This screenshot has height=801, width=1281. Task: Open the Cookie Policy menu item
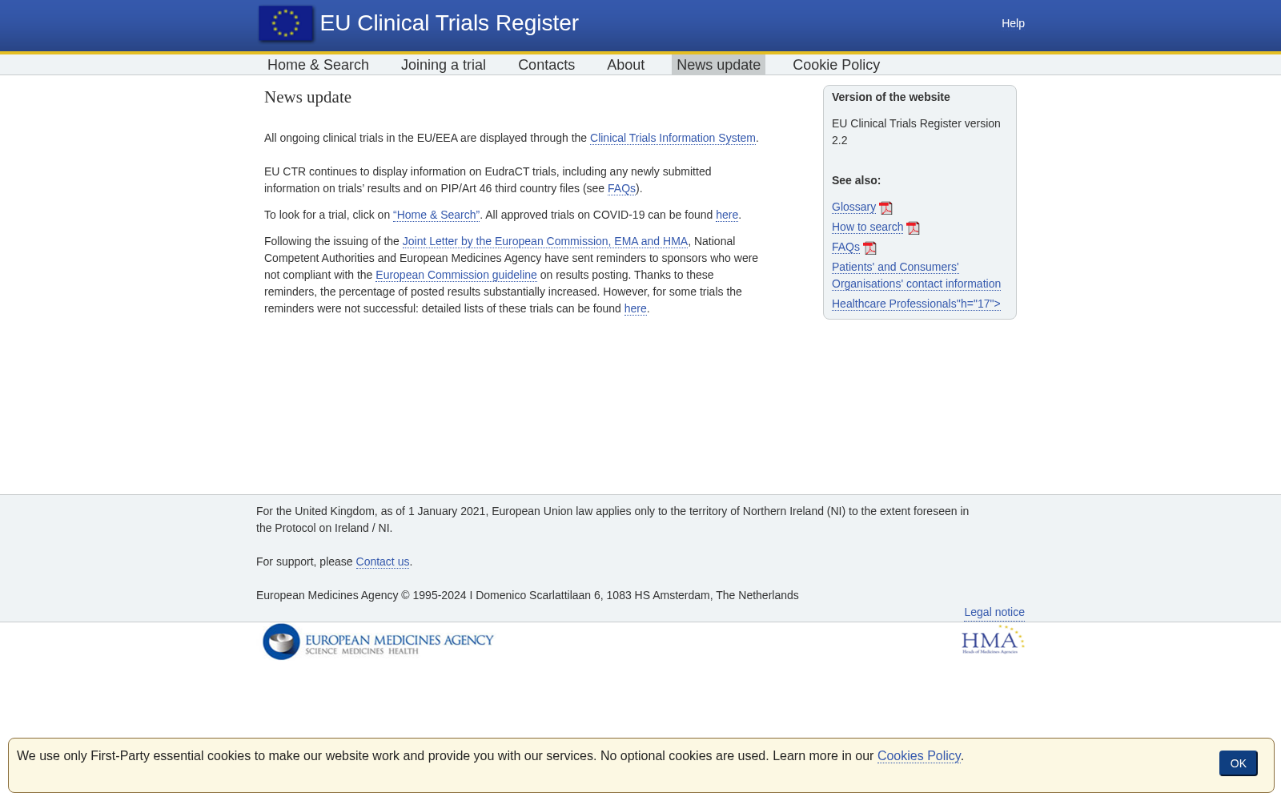(x=836, y=65)
